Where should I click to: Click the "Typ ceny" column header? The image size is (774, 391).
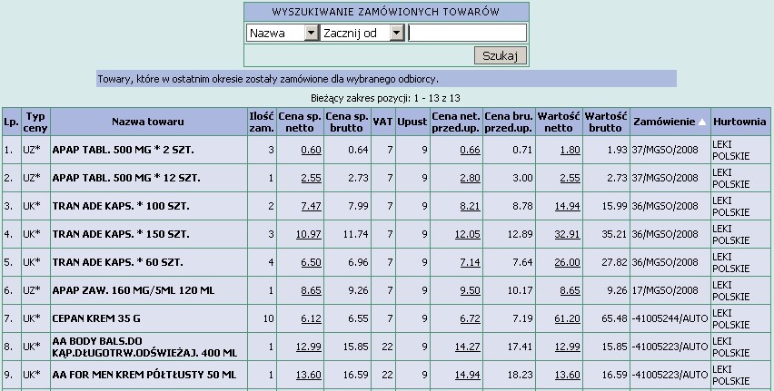(35, 122)
